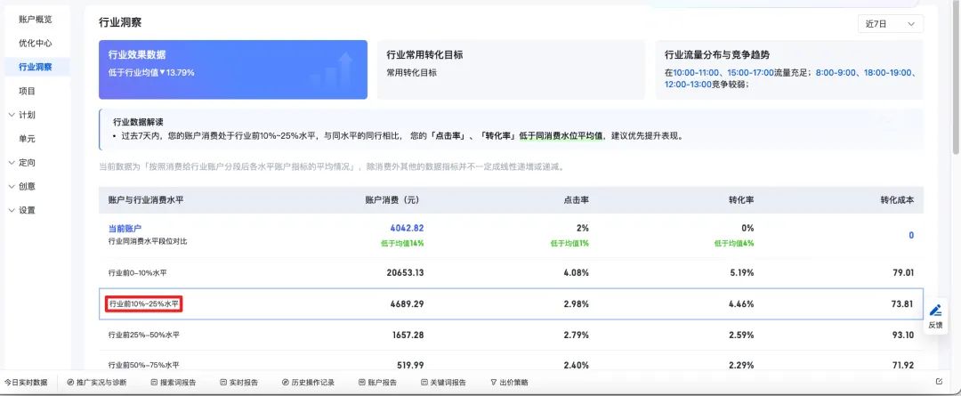This screenshot has width=961, height=396.
Task: Open the 近7日 date range dropdown
Action: [891, 24]
